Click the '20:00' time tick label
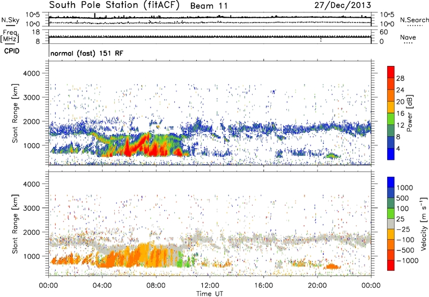429x297 pixels. coord(317,286)
